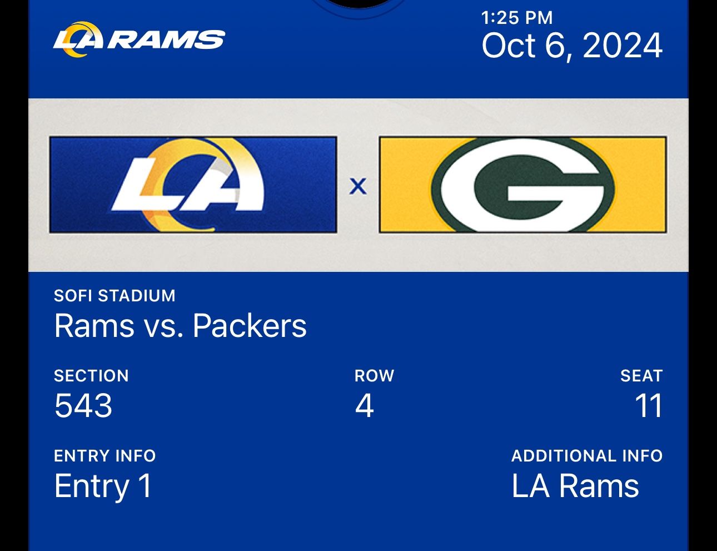Tap the large LA Rams team banner

pyautogui.click(x=193, y=185)
